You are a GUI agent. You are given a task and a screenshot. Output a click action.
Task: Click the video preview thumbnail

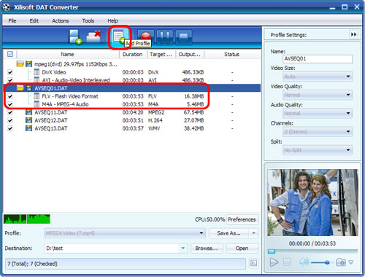[312, 202]
